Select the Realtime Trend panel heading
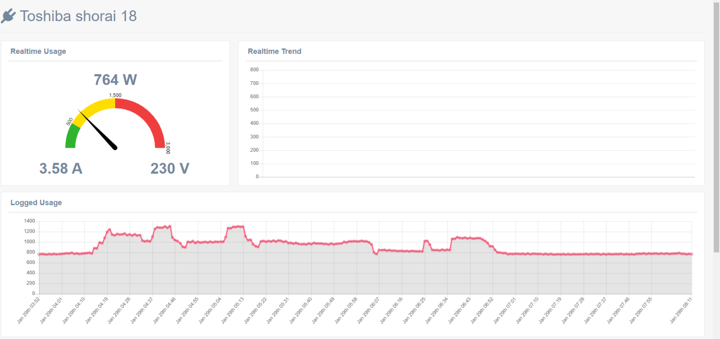Screen dimensions: 720x339 [x=274, y=51]
